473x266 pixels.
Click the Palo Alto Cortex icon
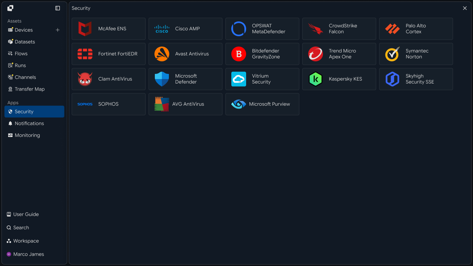[392, 29]
